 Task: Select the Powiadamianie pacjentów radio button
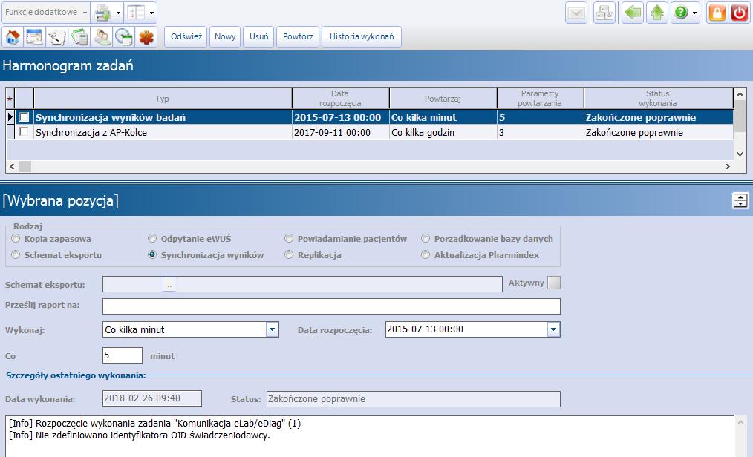click(289, 238)
